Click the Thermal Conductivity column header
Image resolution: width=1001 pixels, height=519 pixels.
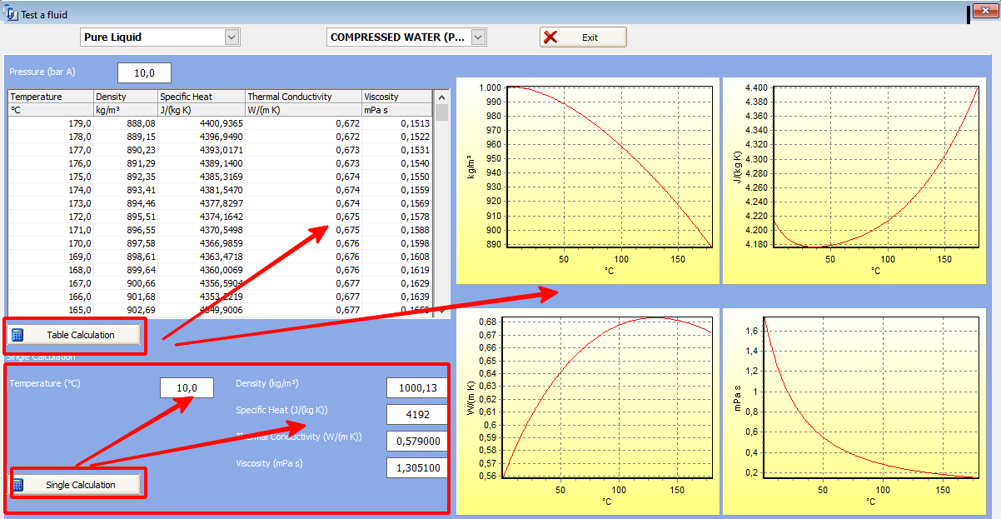(303, 97)
